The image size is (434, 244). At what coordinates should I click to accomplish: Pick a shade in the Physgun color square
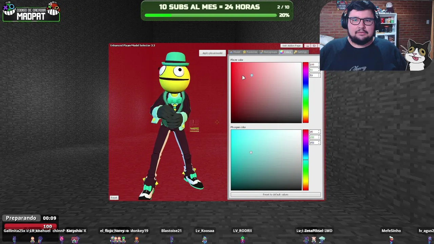click(x=266, y=160)
